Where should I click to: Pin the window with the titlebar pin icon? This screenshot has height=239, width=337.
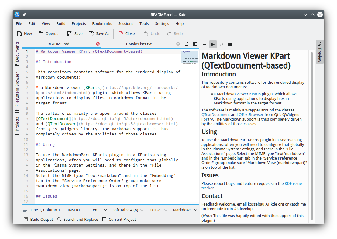25,15
